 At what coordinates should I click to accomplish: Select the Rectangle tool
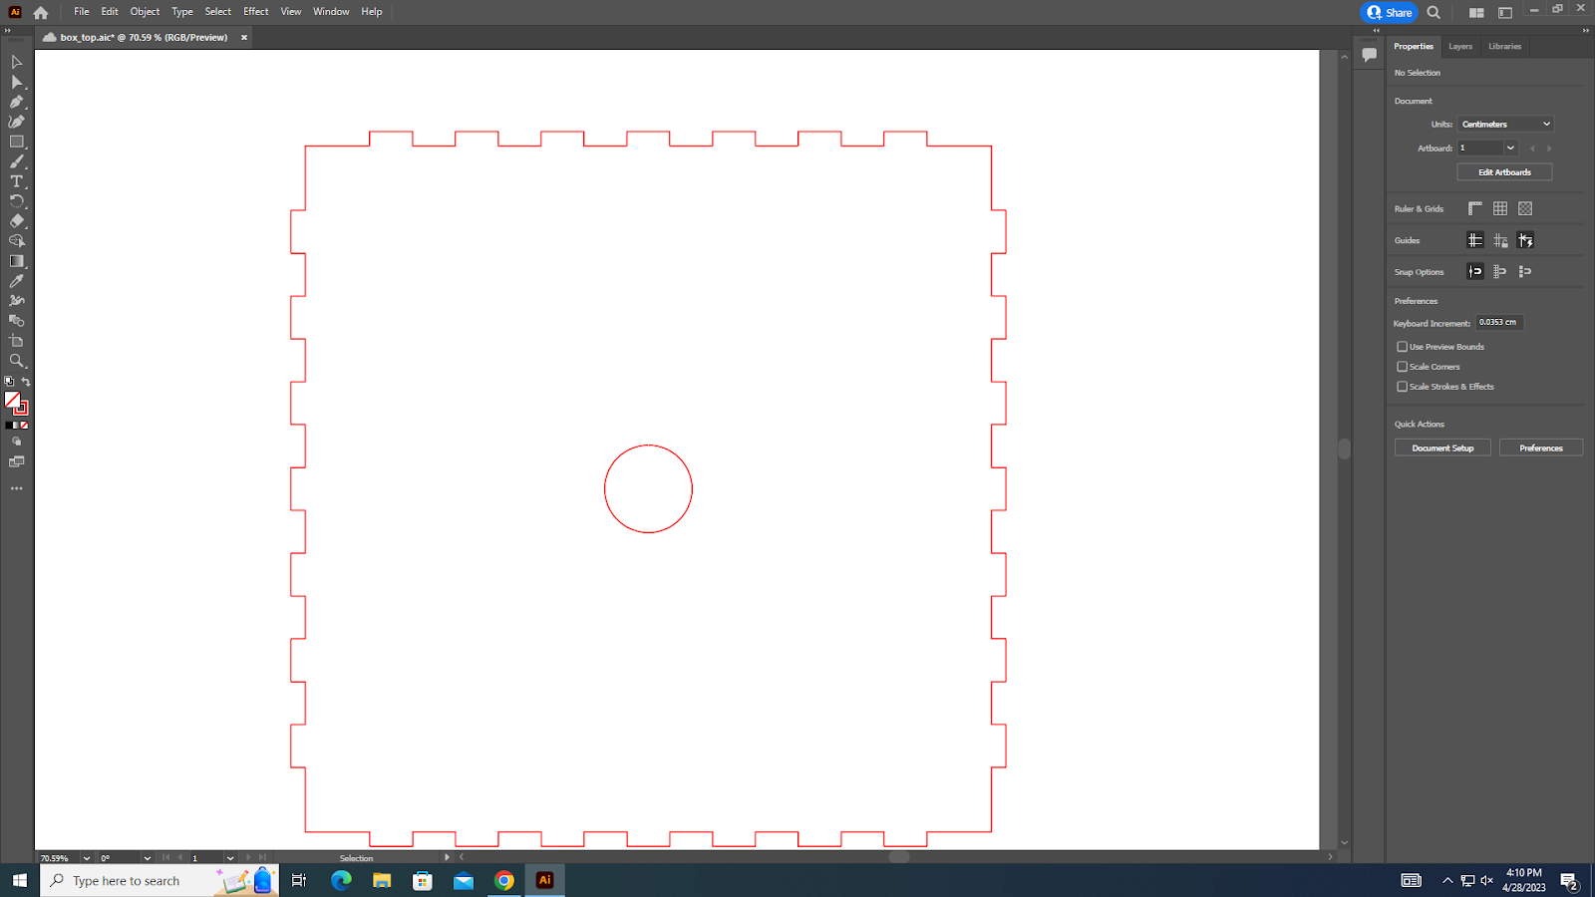pyautogui.click(x=16, y=142)
